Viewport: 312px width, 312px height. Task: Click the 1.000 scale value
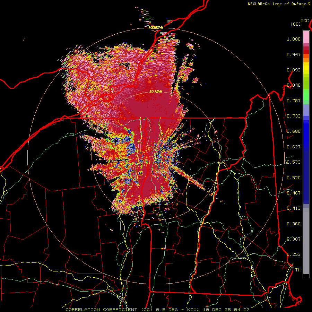click(294, 39)
